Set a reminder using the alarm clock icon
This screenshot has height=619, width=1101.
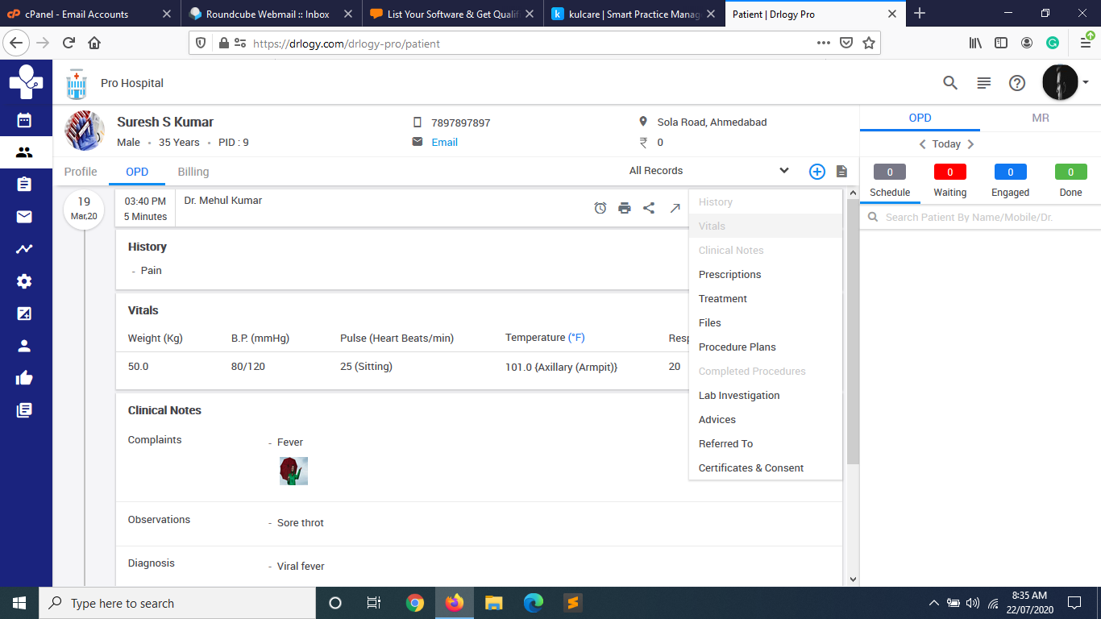(x=600, y=208)
